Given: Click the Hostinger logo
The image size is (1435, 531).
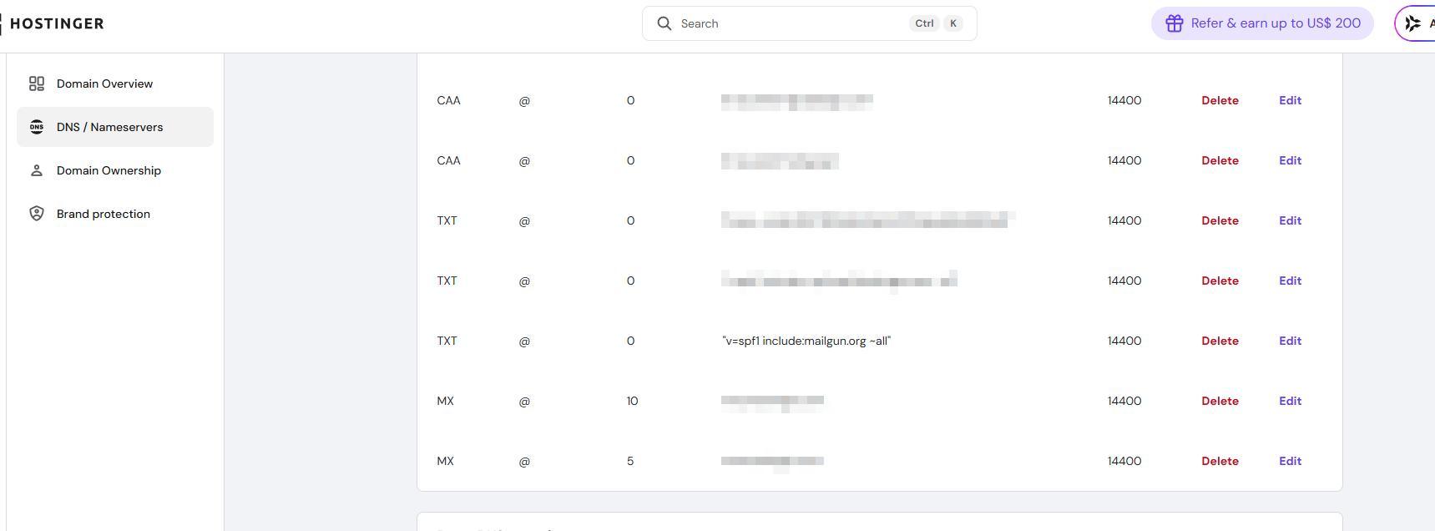Looking at the screenshot, I should point(55,23).
